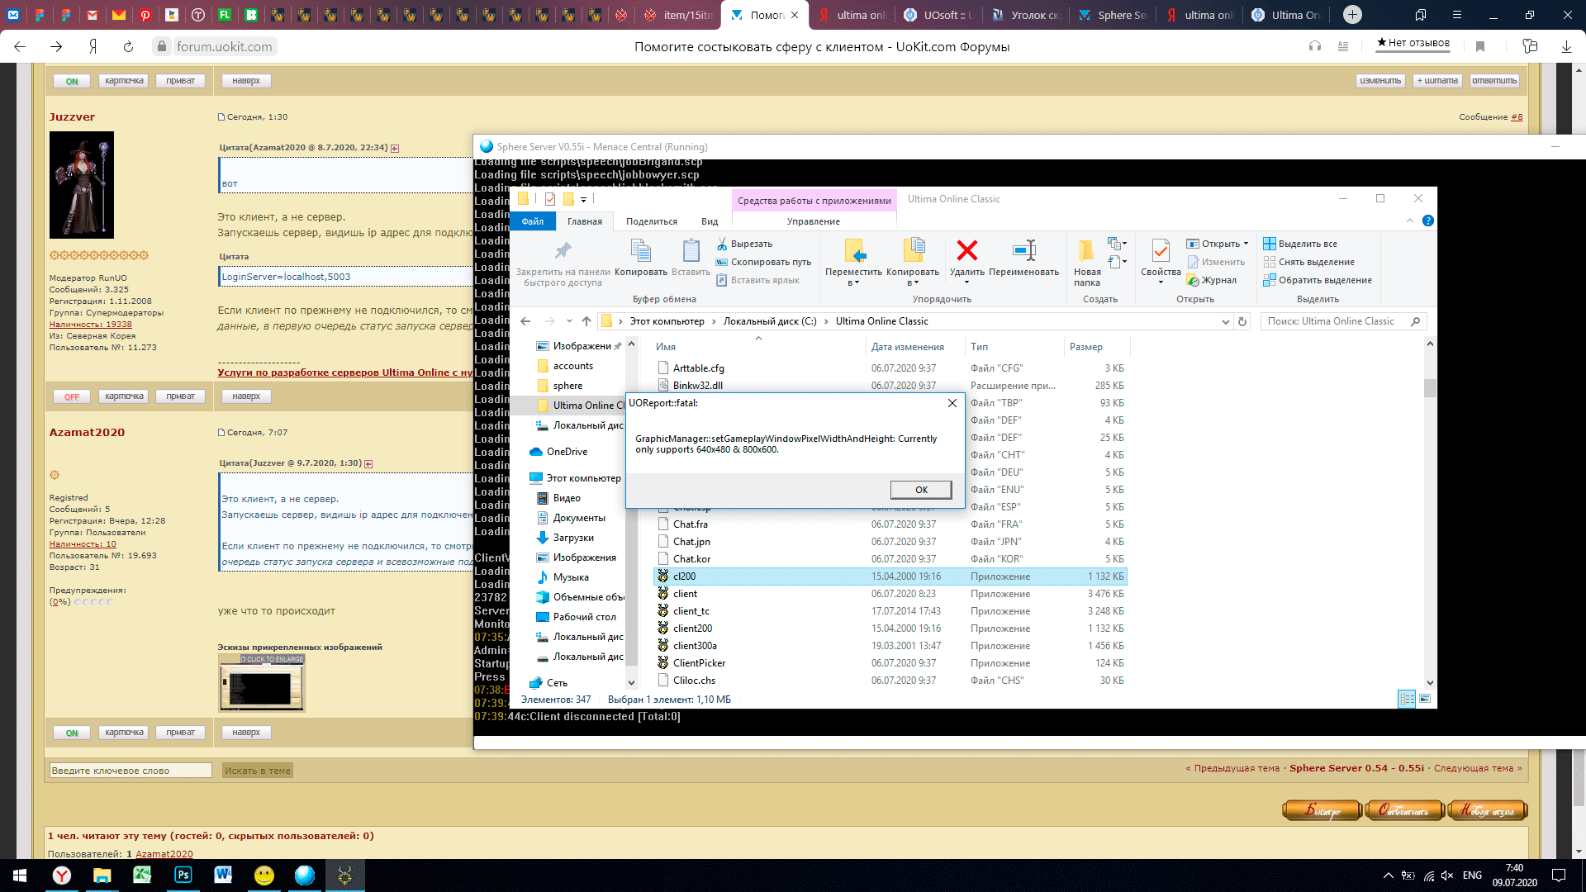1586x892 pixels.
Task: Click Pin to Quick access icon
Action: [563, 251]
